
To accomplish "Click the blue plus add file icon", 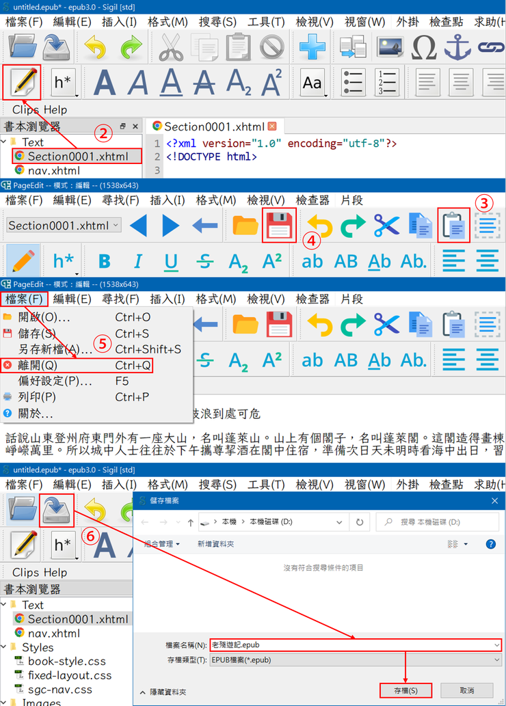I will pos(312,47).
